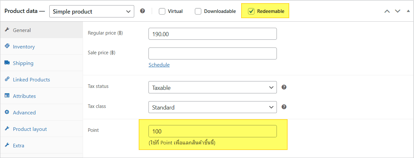Click the Shipping truck icon
414x158 pixels.
(7, 63)
